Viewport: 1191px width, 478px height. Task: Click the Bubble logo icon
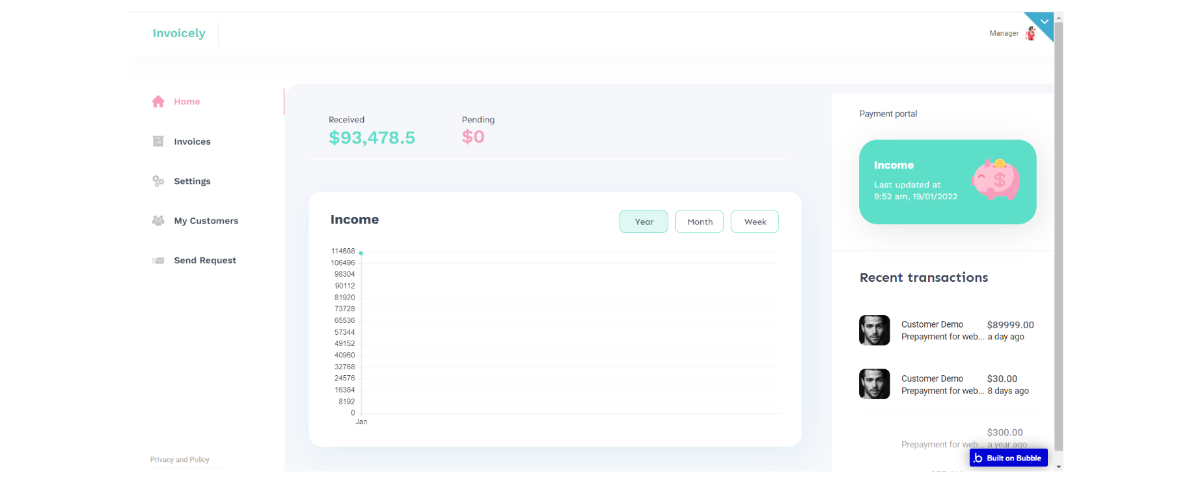[x=978, y=458]
